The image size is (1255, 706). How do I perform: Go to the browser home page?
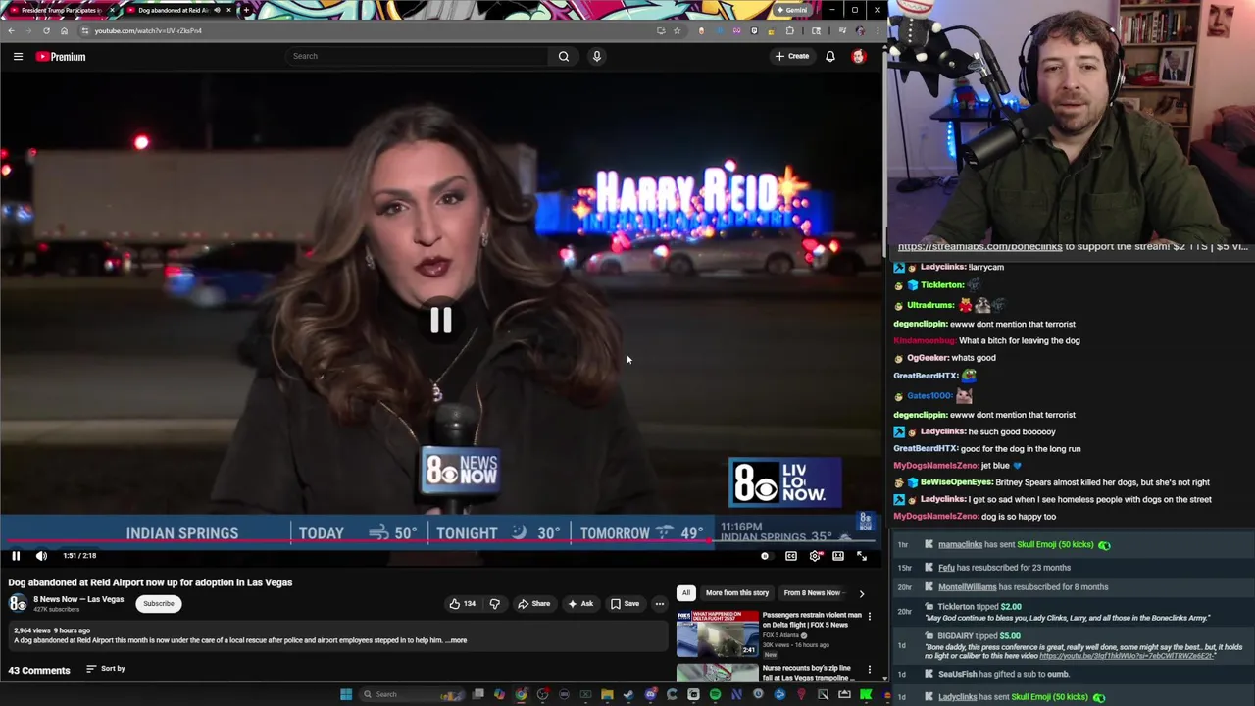tap(64, 30)
